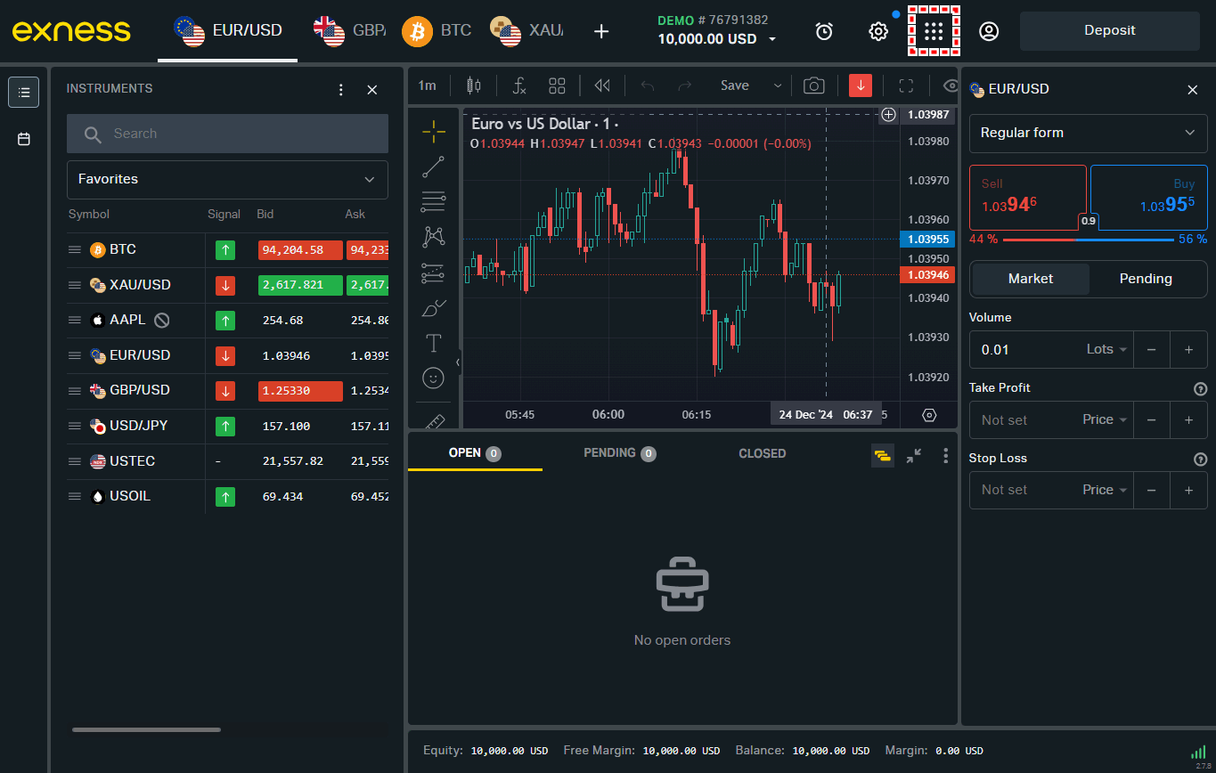Viewport: 1216px width, 773px height.
Task: Click the plus icon on price scale
Action: click(x=888, y=114)
